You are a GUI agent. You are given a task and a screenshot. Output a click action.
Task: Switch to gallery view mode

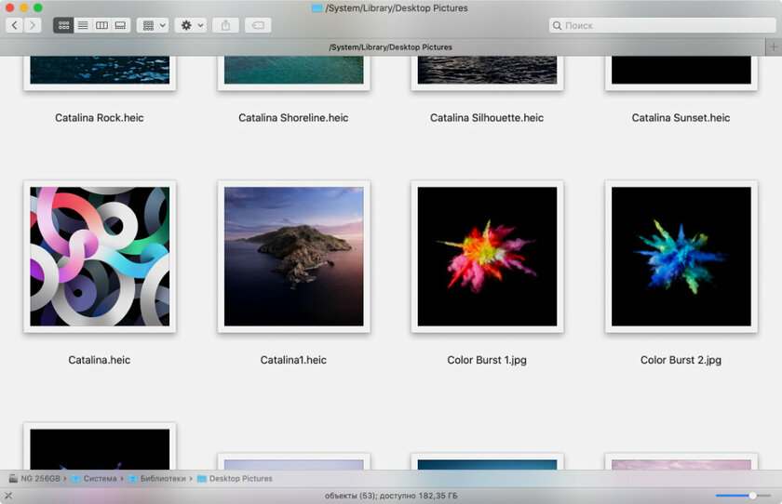pyautogui.click(x=120, y=25)
